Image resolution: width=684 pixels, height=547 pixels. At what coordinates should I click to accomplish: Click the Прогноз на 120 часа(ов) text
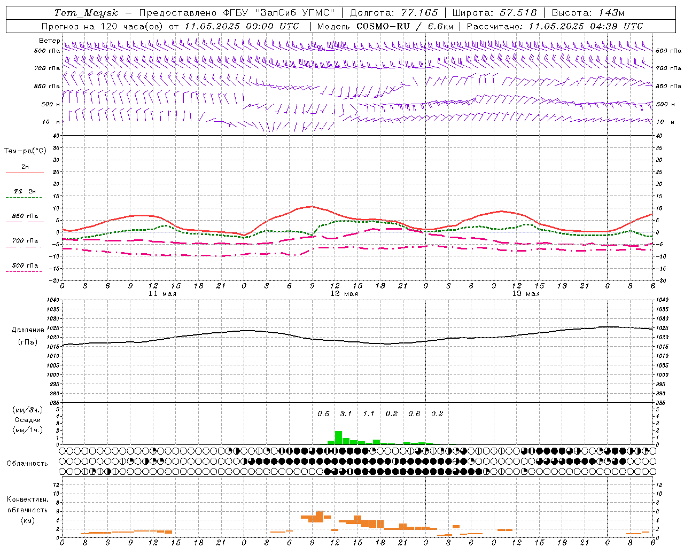point(103,26)
